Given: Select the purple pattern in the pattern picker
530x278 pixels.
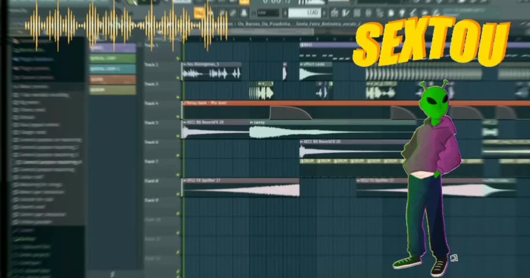Looking at the screenshot, I should tap(113, 48).
